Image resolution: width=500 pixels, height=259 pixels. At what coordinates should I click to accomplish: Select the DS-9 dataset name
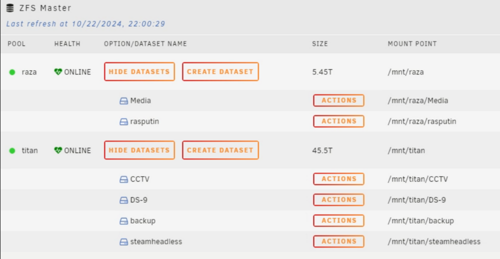(138, 200)
